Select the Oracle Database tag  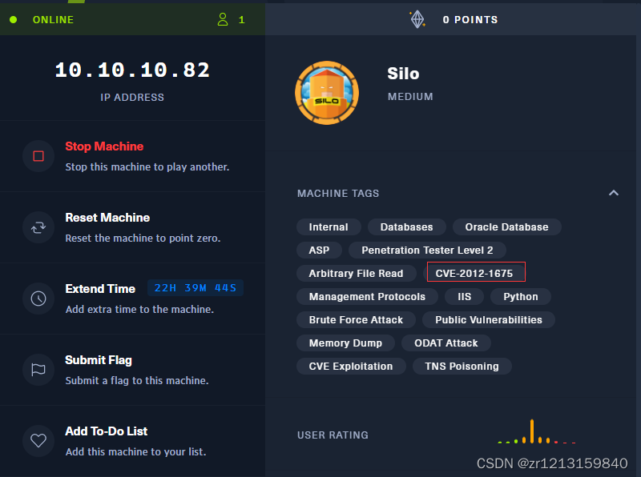(507, 227)
